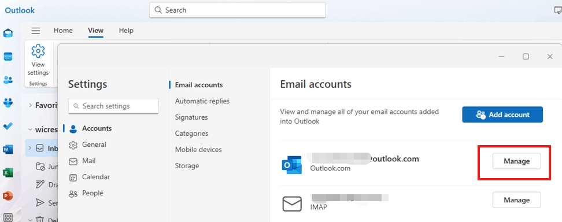Screen dimensions: 562x222
Task: Maximize the Settings dialog window
Action: coord(526,56)
